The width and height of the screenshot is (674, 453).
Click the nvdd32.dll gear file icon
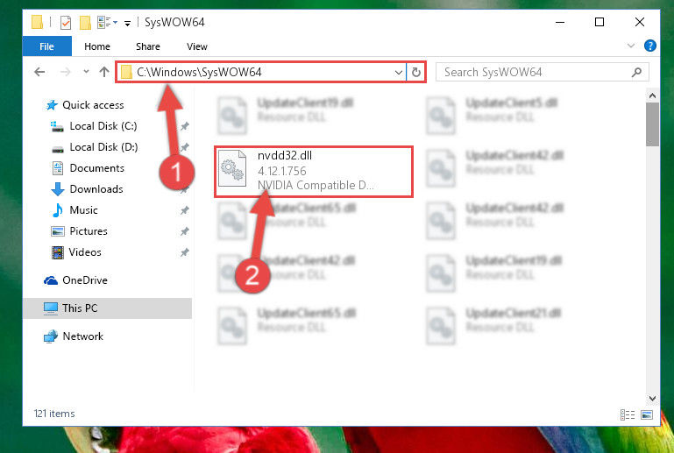232,168
